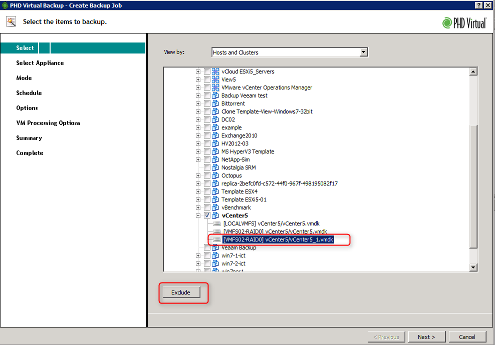Click the wizard icon beside Select the items
Viewport: 495px width, 345px height.
[x=11, y=21]
